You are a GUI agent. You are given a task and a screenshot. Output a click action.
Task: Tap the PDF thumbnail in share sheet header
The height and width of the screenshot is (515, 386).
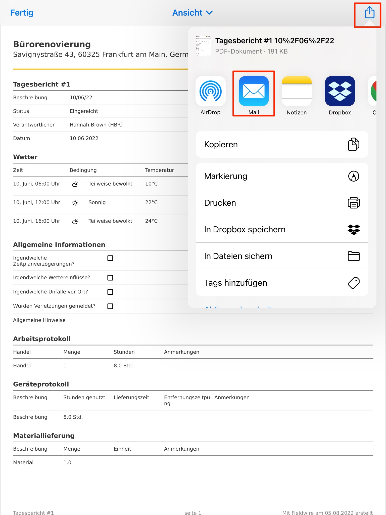[x=203, y=46]
